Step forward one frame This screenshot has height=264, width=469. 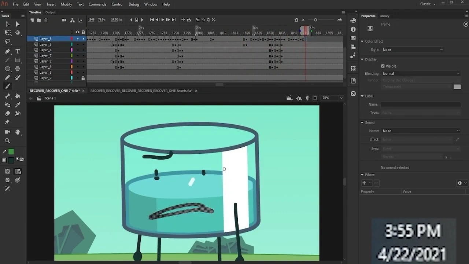(168, 20)
